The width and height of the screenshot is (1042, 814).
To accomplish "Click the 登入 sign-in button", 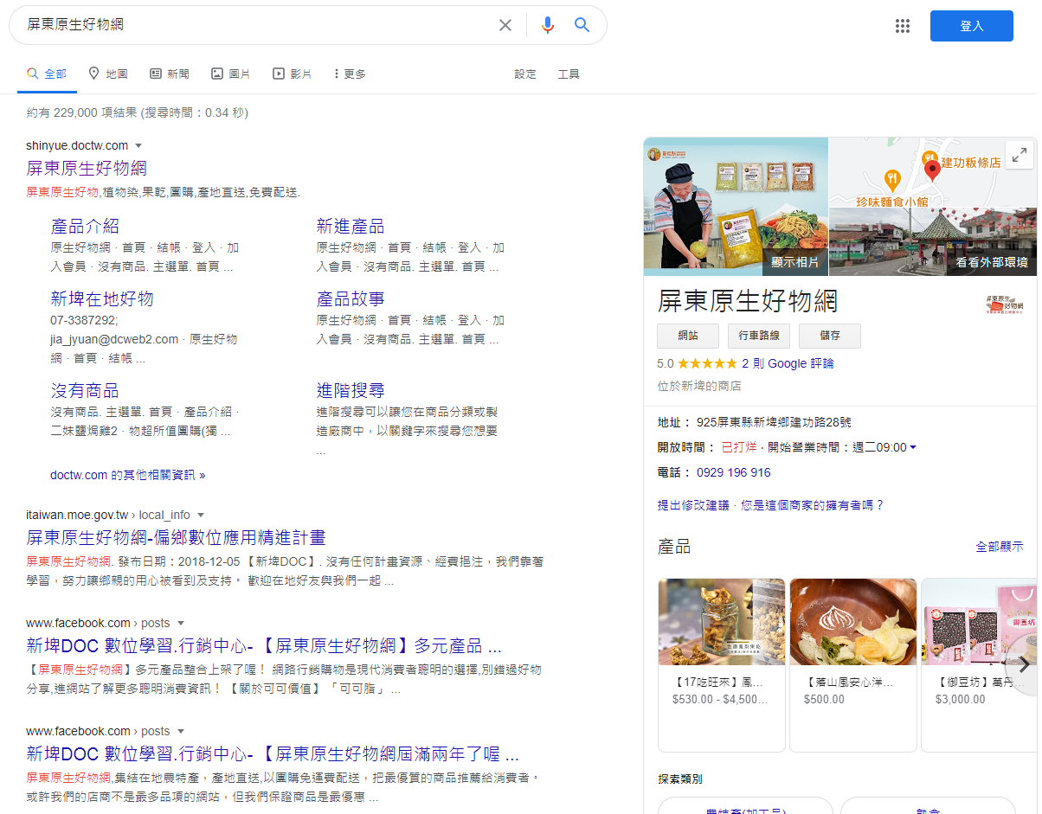I will pos(972,26).
